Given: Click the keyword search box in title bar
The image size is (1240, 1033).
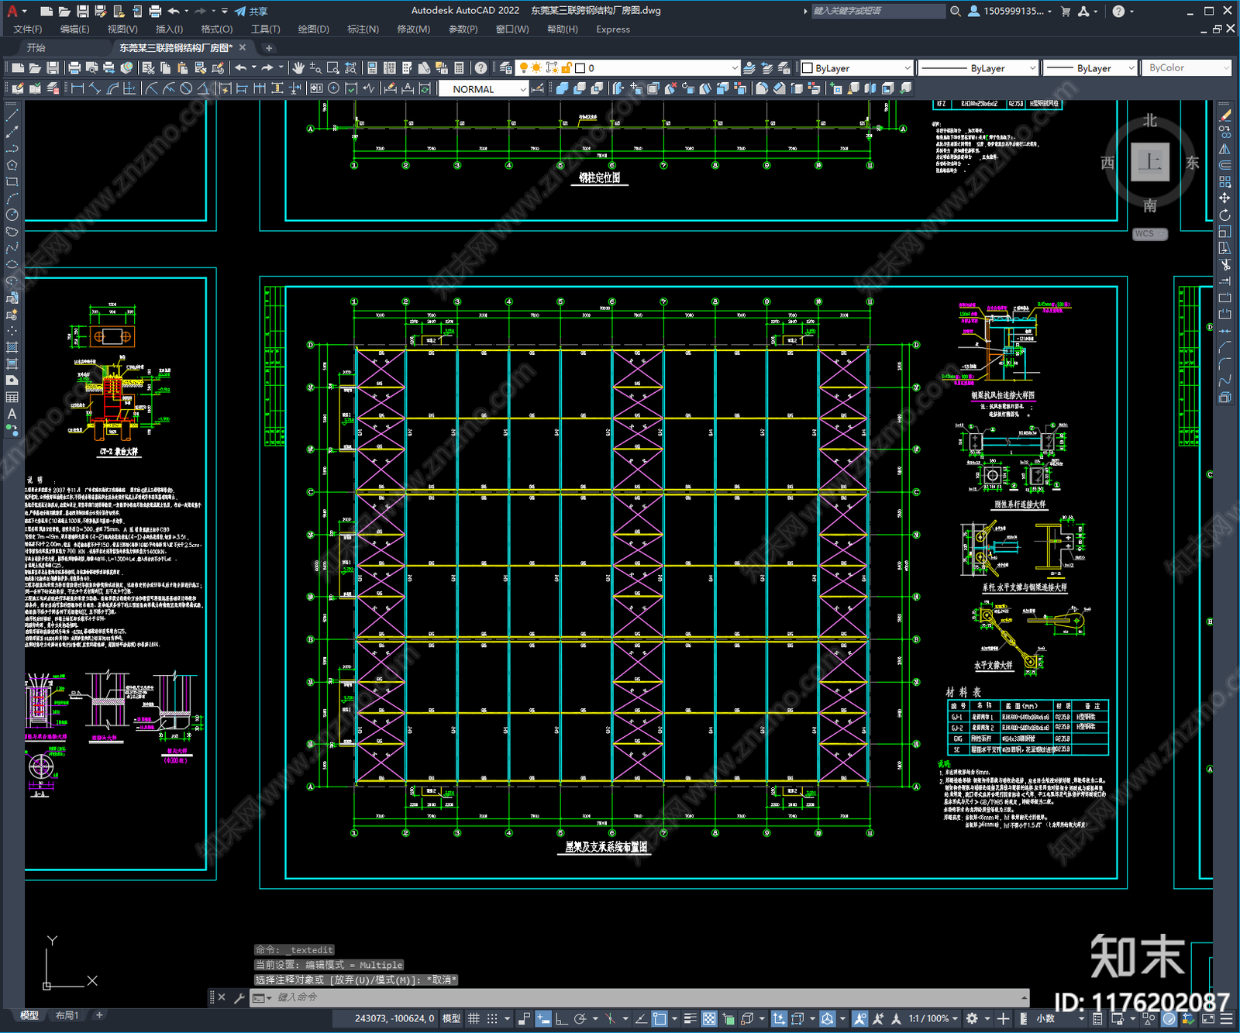Looking at the screenshot, I should pyautogui.click(x=878, y=11).
